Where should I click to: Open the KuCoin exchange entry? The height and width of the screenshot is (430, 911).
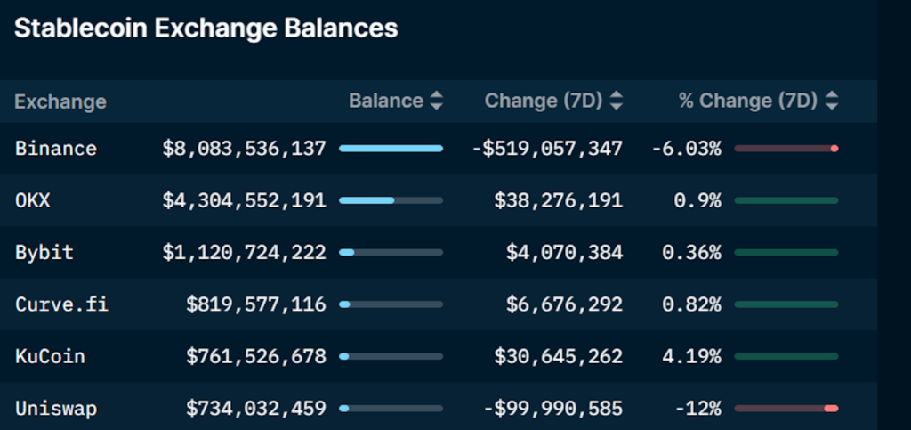pyautogui.click(x=50, y=357)
